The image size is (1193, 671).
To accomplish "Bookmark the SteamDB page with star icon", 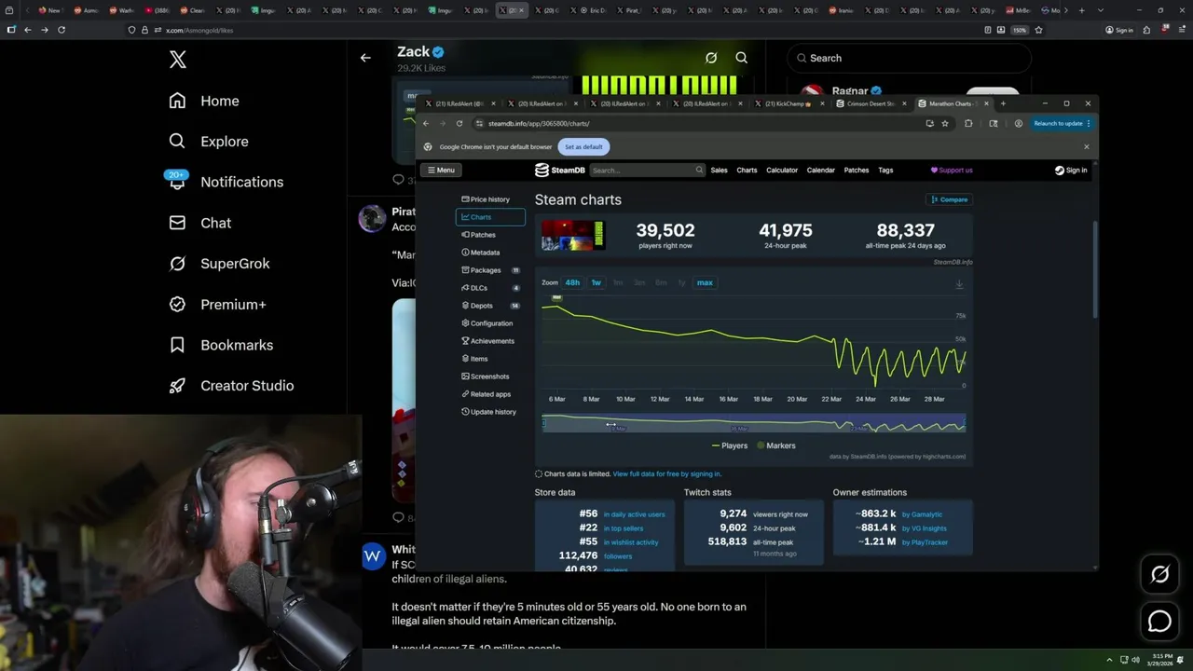I will 945,123.
